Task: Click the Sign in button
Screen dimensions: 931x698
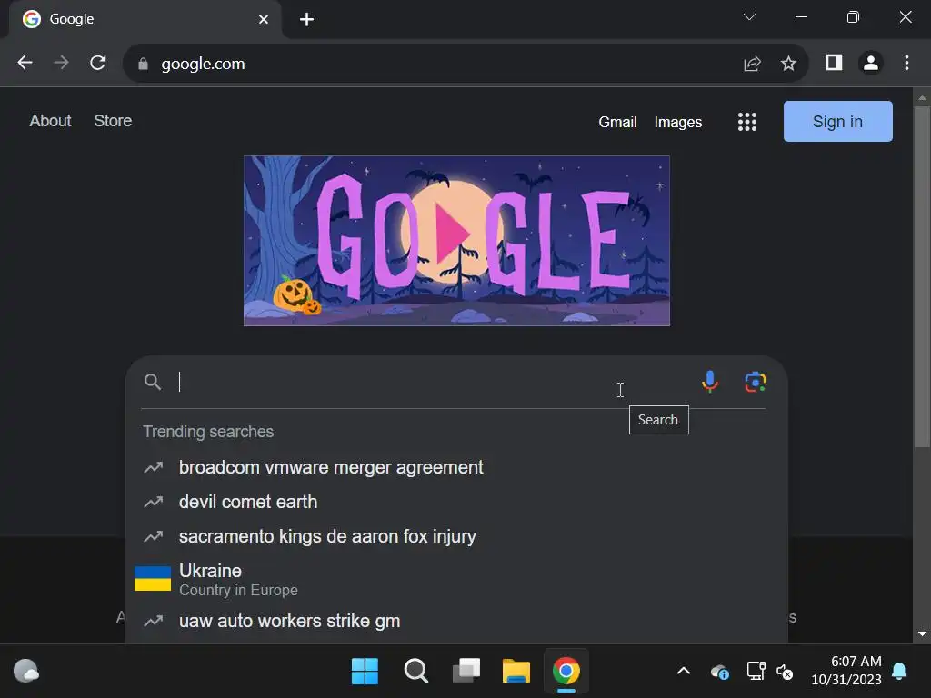Action: [837, 121]
